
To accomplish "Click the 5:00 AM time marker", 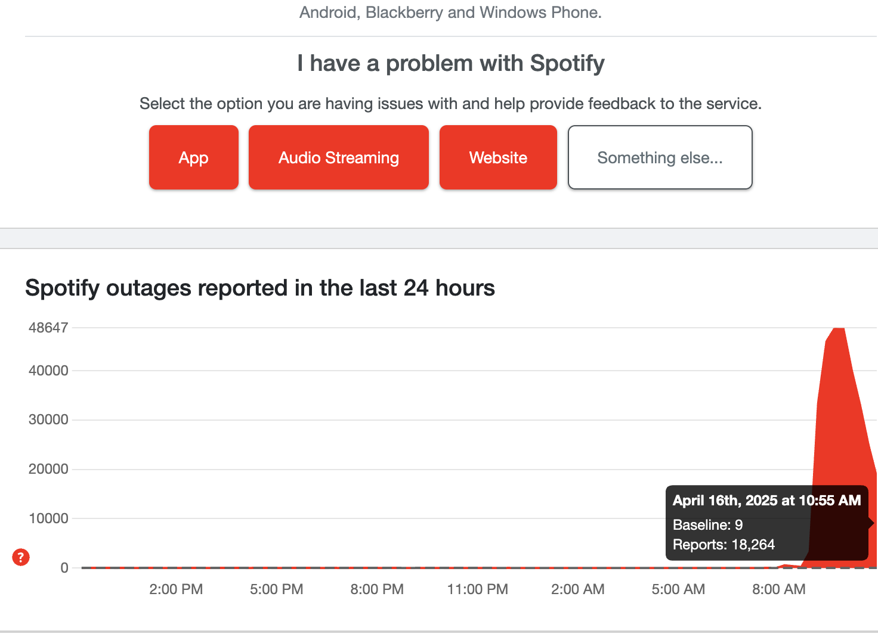I will 678,589.
